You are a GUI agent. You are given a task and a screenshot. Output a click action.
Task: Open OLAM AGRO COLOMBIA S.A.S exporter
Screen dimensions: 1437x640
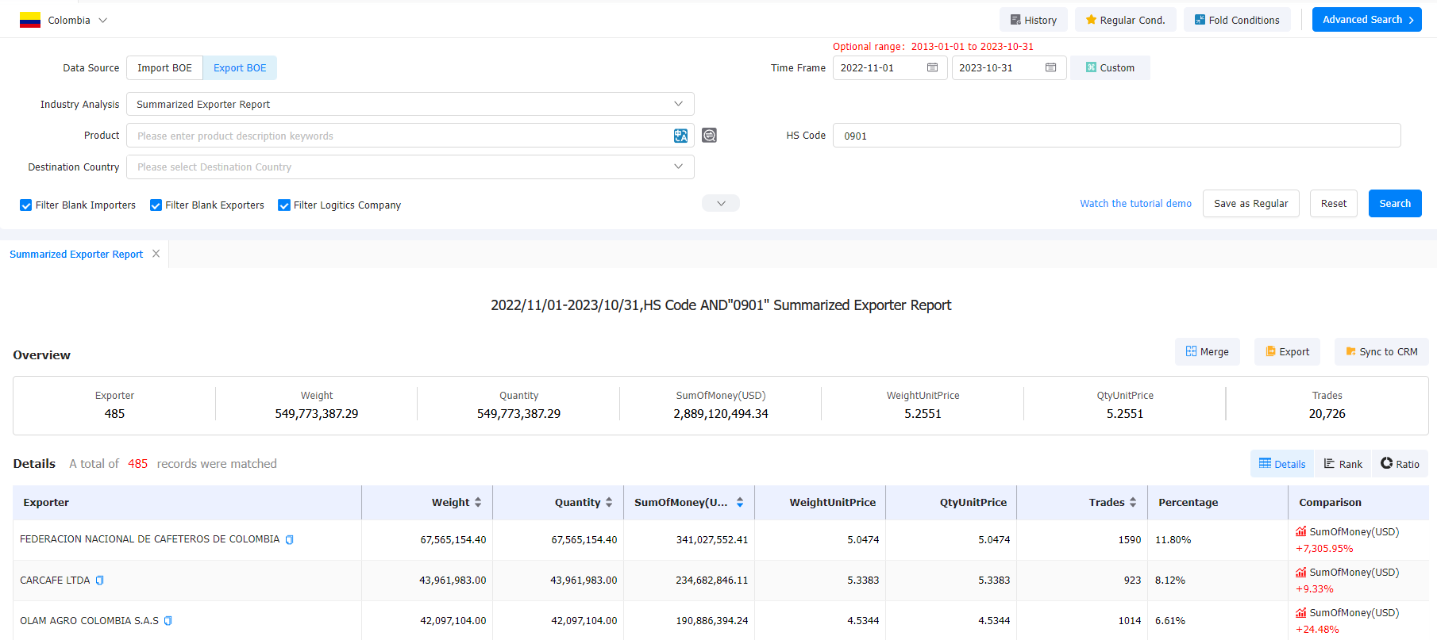(89, 621)
